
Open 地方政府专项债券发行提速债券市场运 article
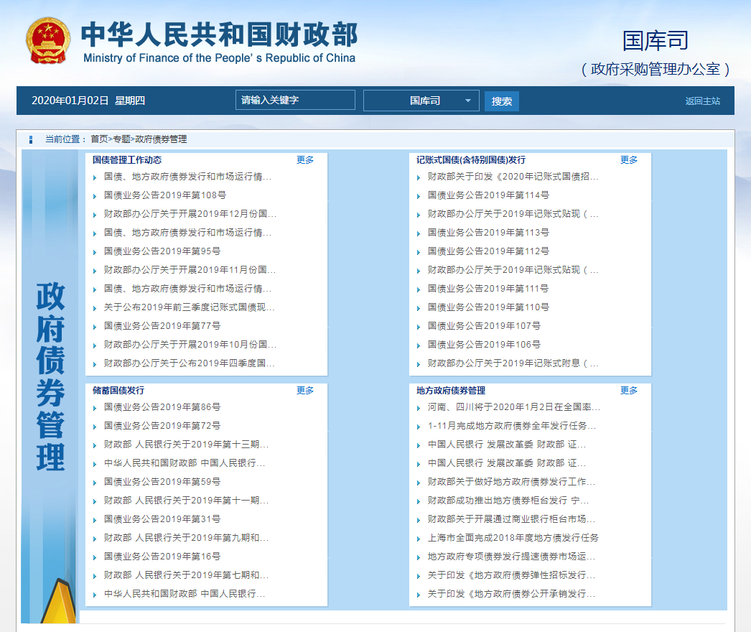pos(511,557)
